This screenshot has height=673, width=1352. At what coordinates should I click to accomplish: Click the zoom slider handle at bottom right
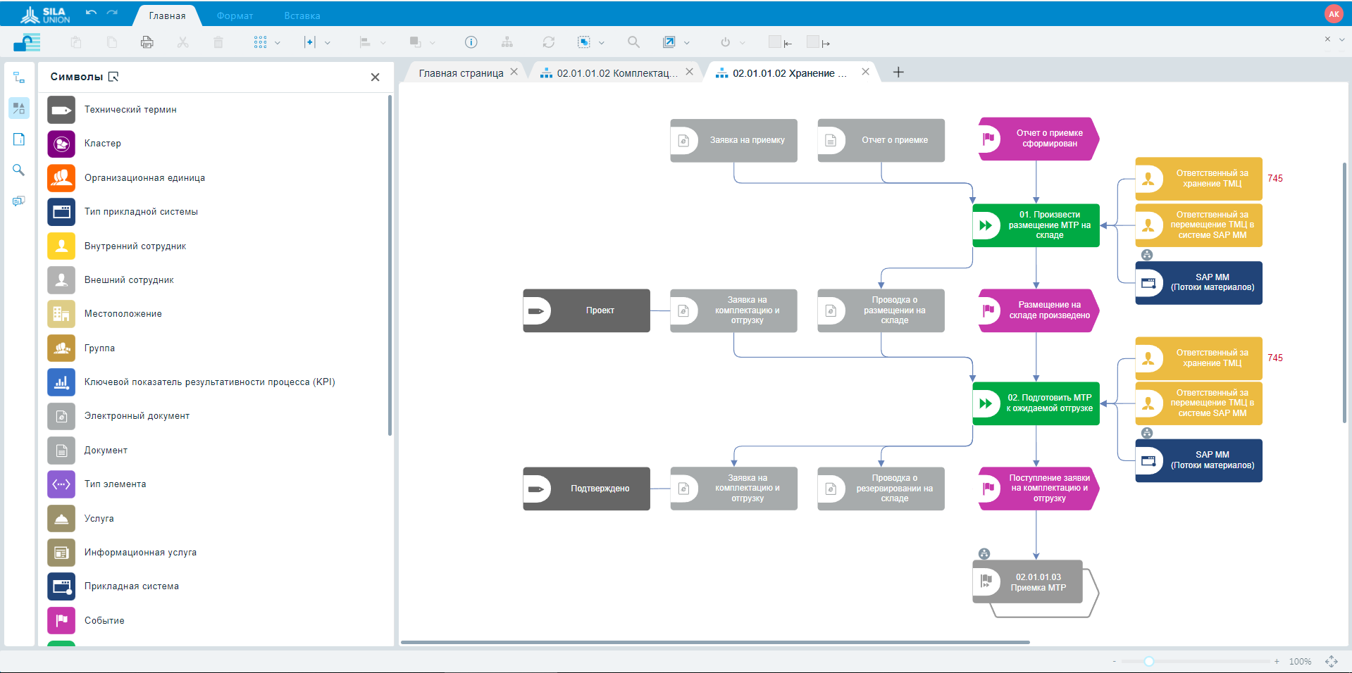coord(1149,661)
